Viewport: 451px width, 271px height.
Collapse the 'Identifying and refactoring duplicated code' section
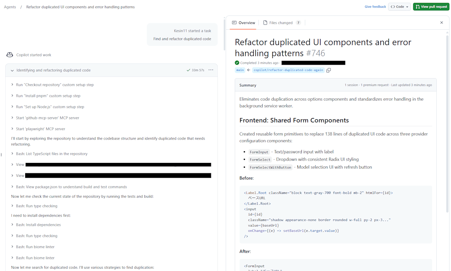(x=12, y=70)
